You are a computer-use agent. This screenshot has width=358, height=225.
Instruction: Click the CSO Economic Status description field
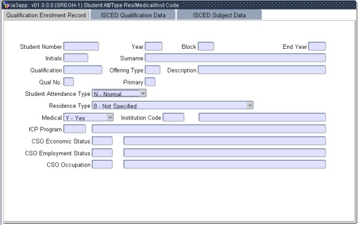pos(225,141)
